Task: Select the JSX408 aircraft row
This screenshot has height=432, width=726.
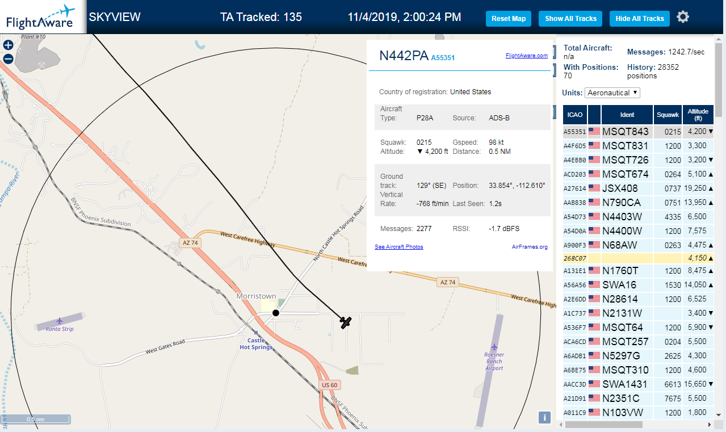Action: click(638, 188)
